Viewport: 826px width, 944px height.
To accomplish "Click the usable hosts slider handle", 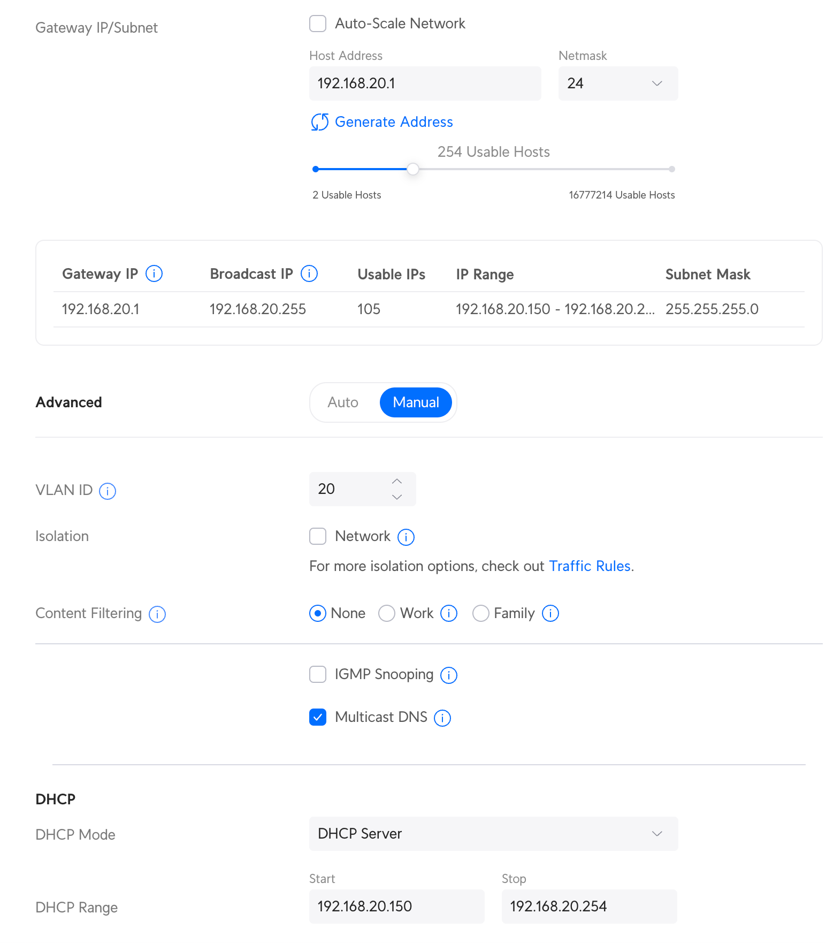I will 413,169.
